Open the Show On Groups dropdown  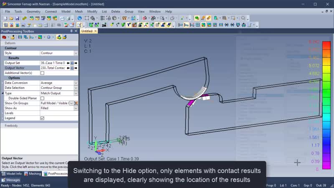pyautogui.click(x=71, y=103)
